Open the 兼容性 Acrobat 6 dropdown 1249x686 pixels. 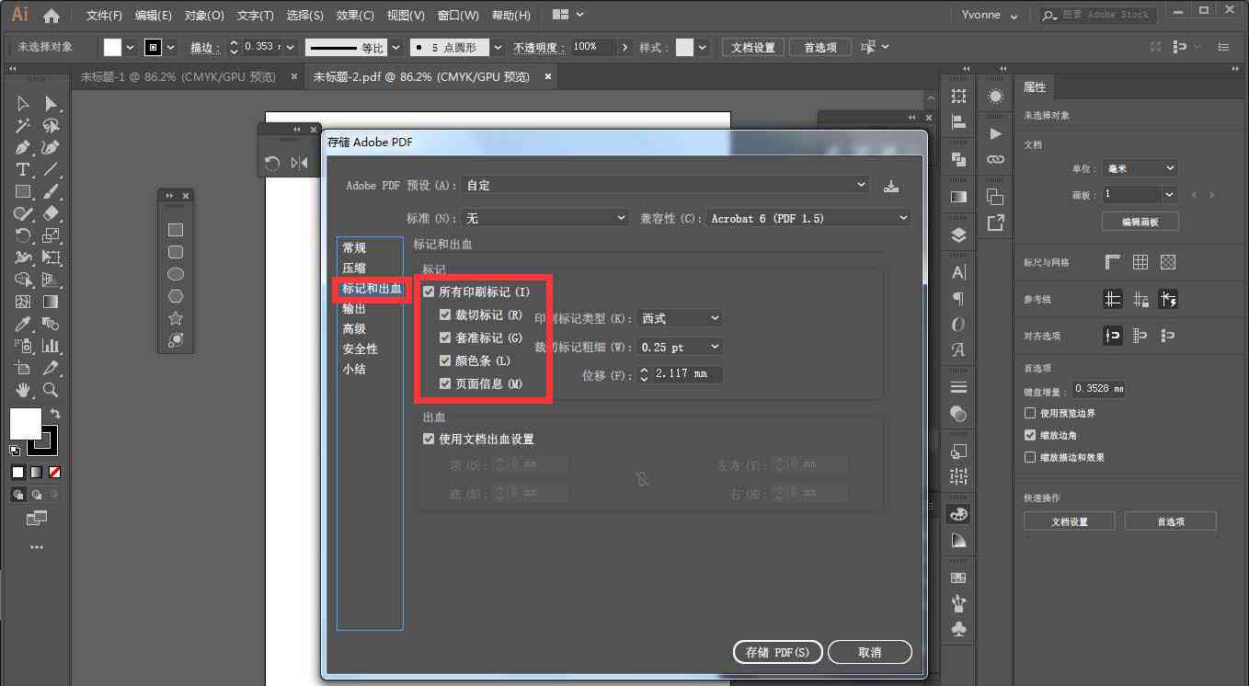pos(808,218)
